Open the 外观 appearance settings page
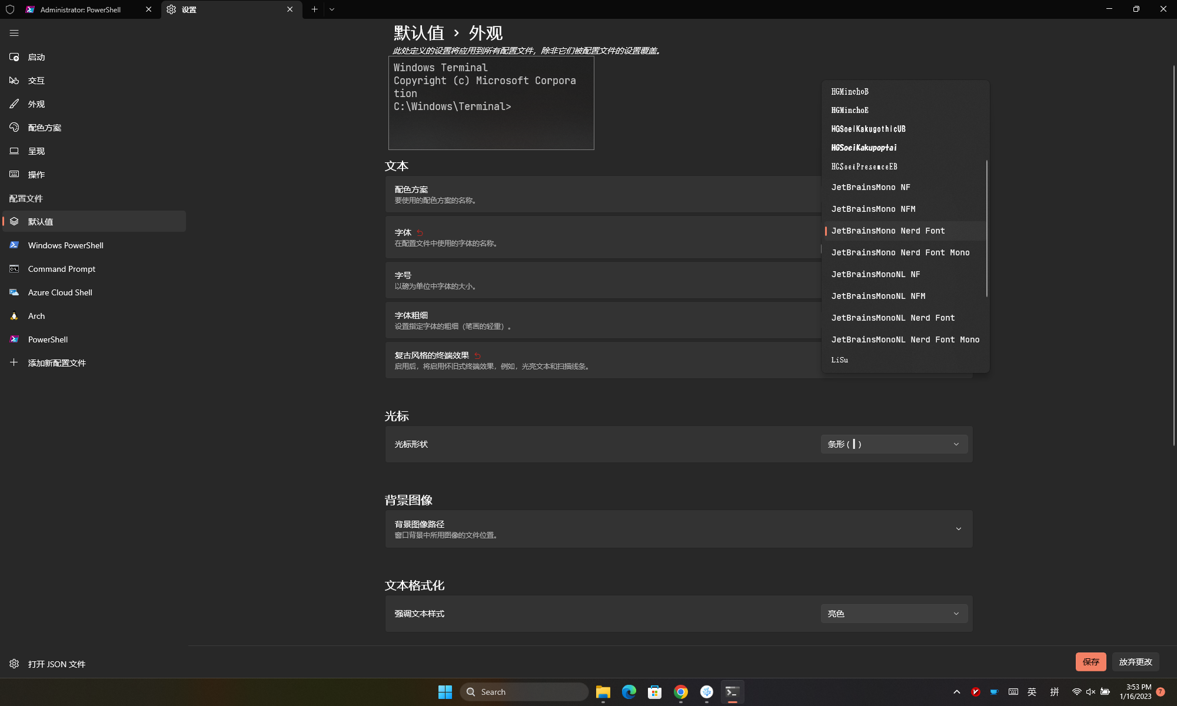The image size is (1177, 706). (x=94, y=104)
